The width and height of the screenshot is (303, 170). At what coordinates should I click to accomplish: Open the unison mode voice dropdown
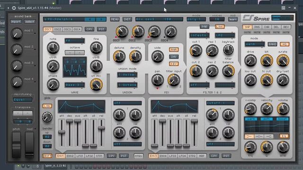[x=127, y=75]
